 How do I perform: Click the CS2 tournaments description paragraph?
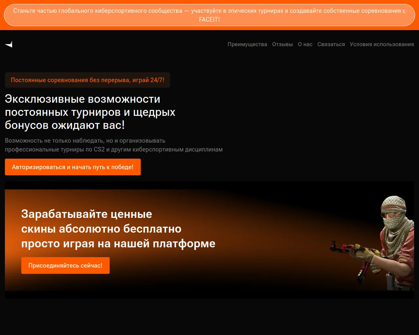point(114,145)
